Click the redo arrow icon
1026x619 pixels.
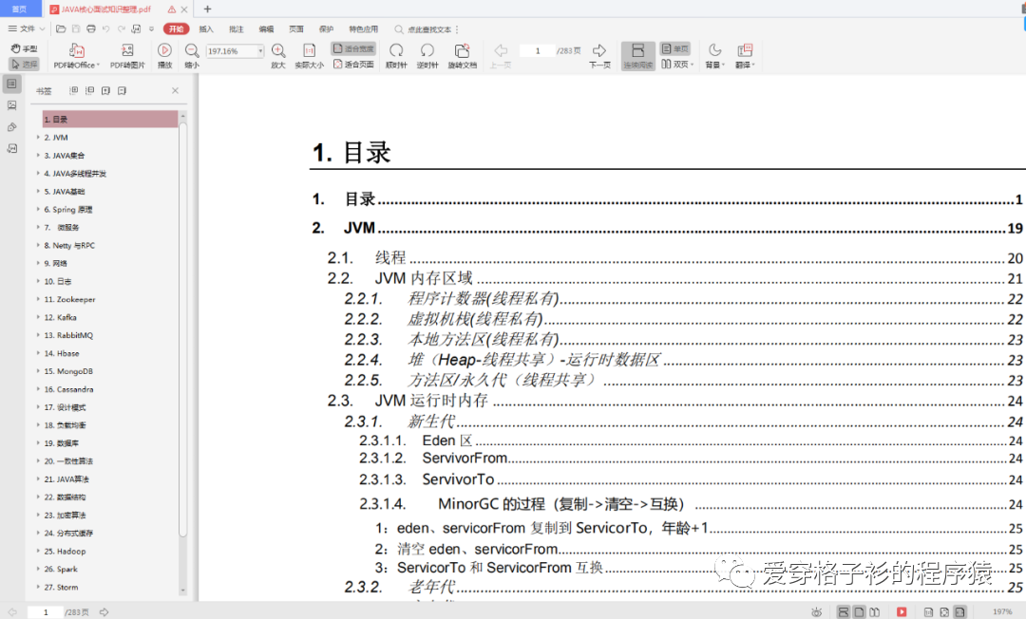121,28
